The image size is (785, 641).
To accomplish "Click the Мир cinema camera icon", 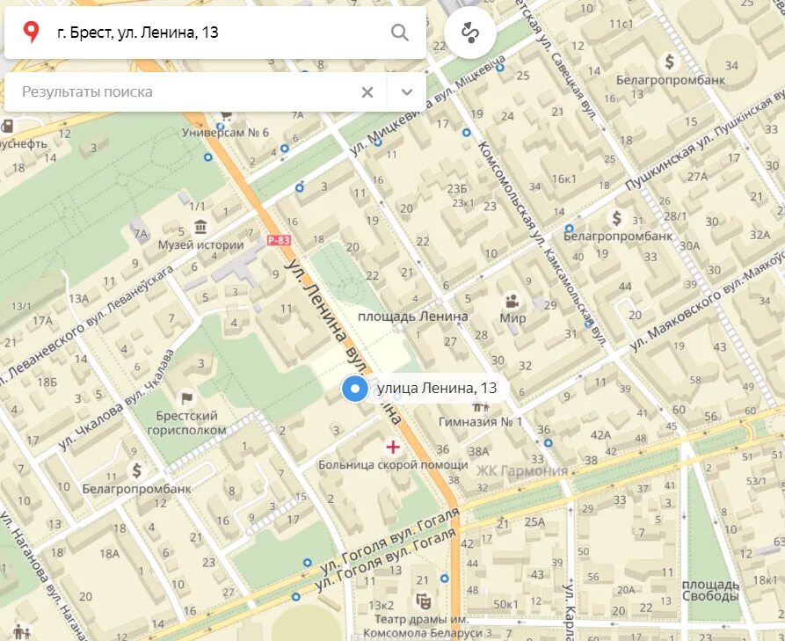I will coord(512,302).
